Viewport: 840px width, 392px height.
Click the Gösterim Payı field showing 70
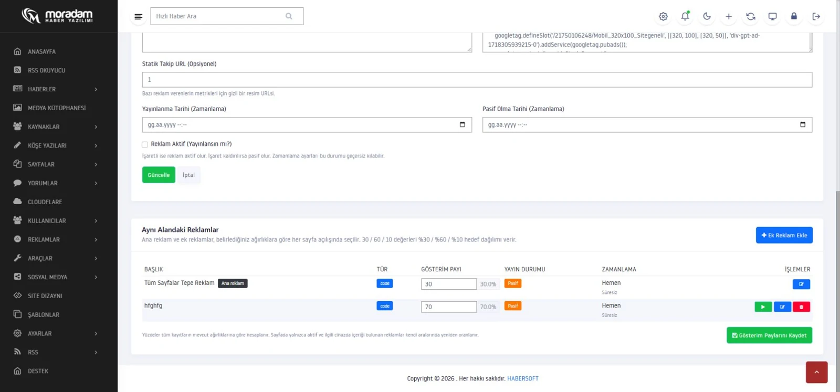tap(449, 306)
